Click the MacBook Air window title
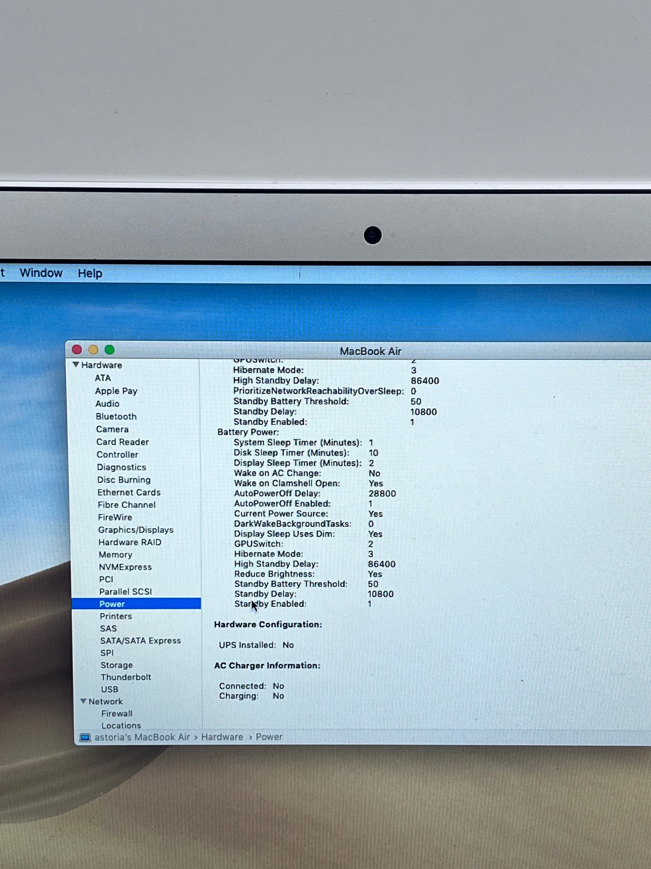 click(370, 351)
